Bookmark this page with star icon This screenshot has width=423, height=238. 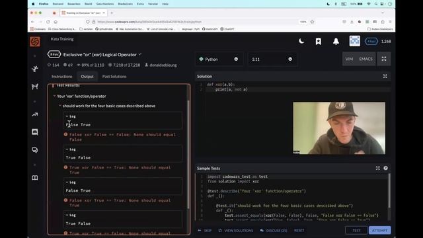(x=312, y=22)
